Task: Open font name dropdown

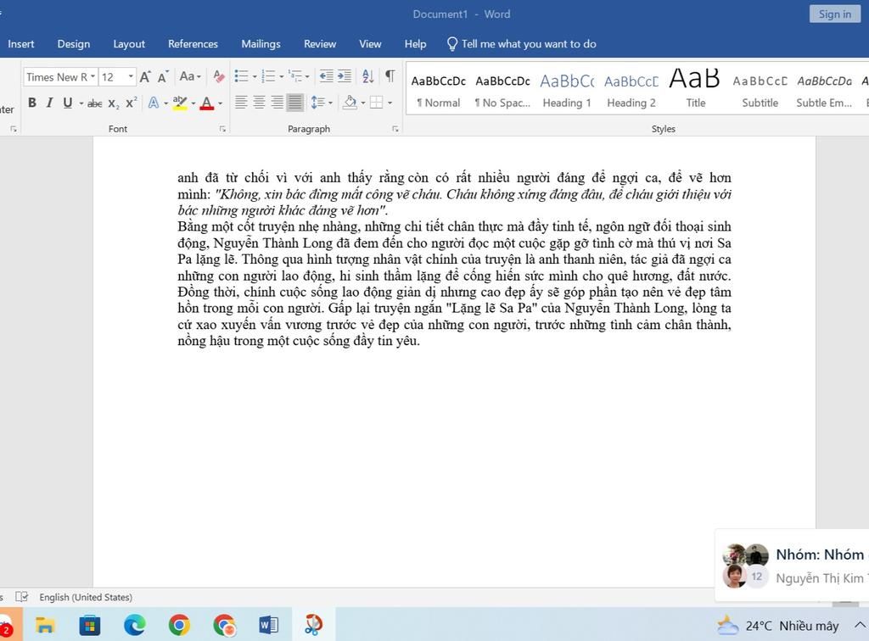Action: pyautogui.click(x=93, y=77)
